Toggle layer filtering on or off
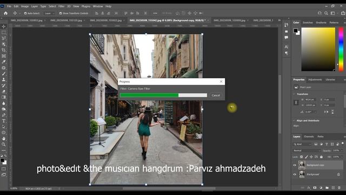 (343, 143)
